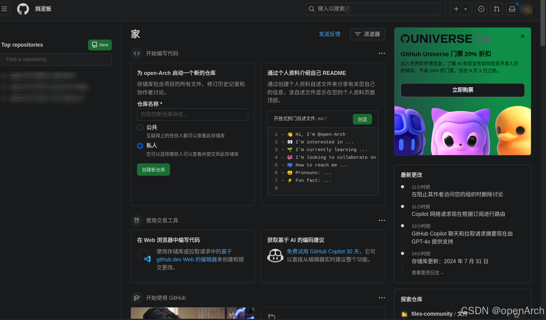Click the video thumbnail under 开始使用 GitHub
Image resolution: width=546 pixels, height=320 pixels.
(192, 313)
